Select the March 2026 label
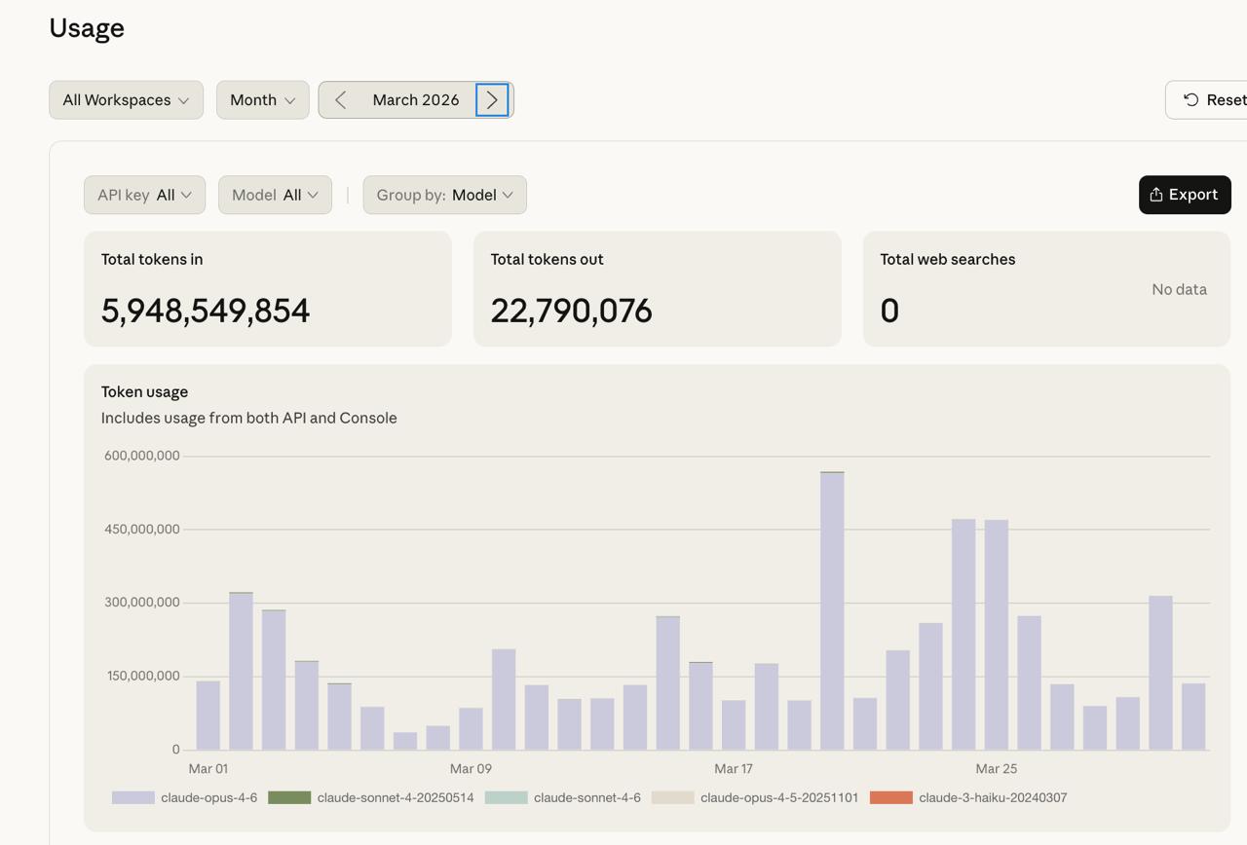Viewport: 1247px width, 845px height. (x=415, y=99)
